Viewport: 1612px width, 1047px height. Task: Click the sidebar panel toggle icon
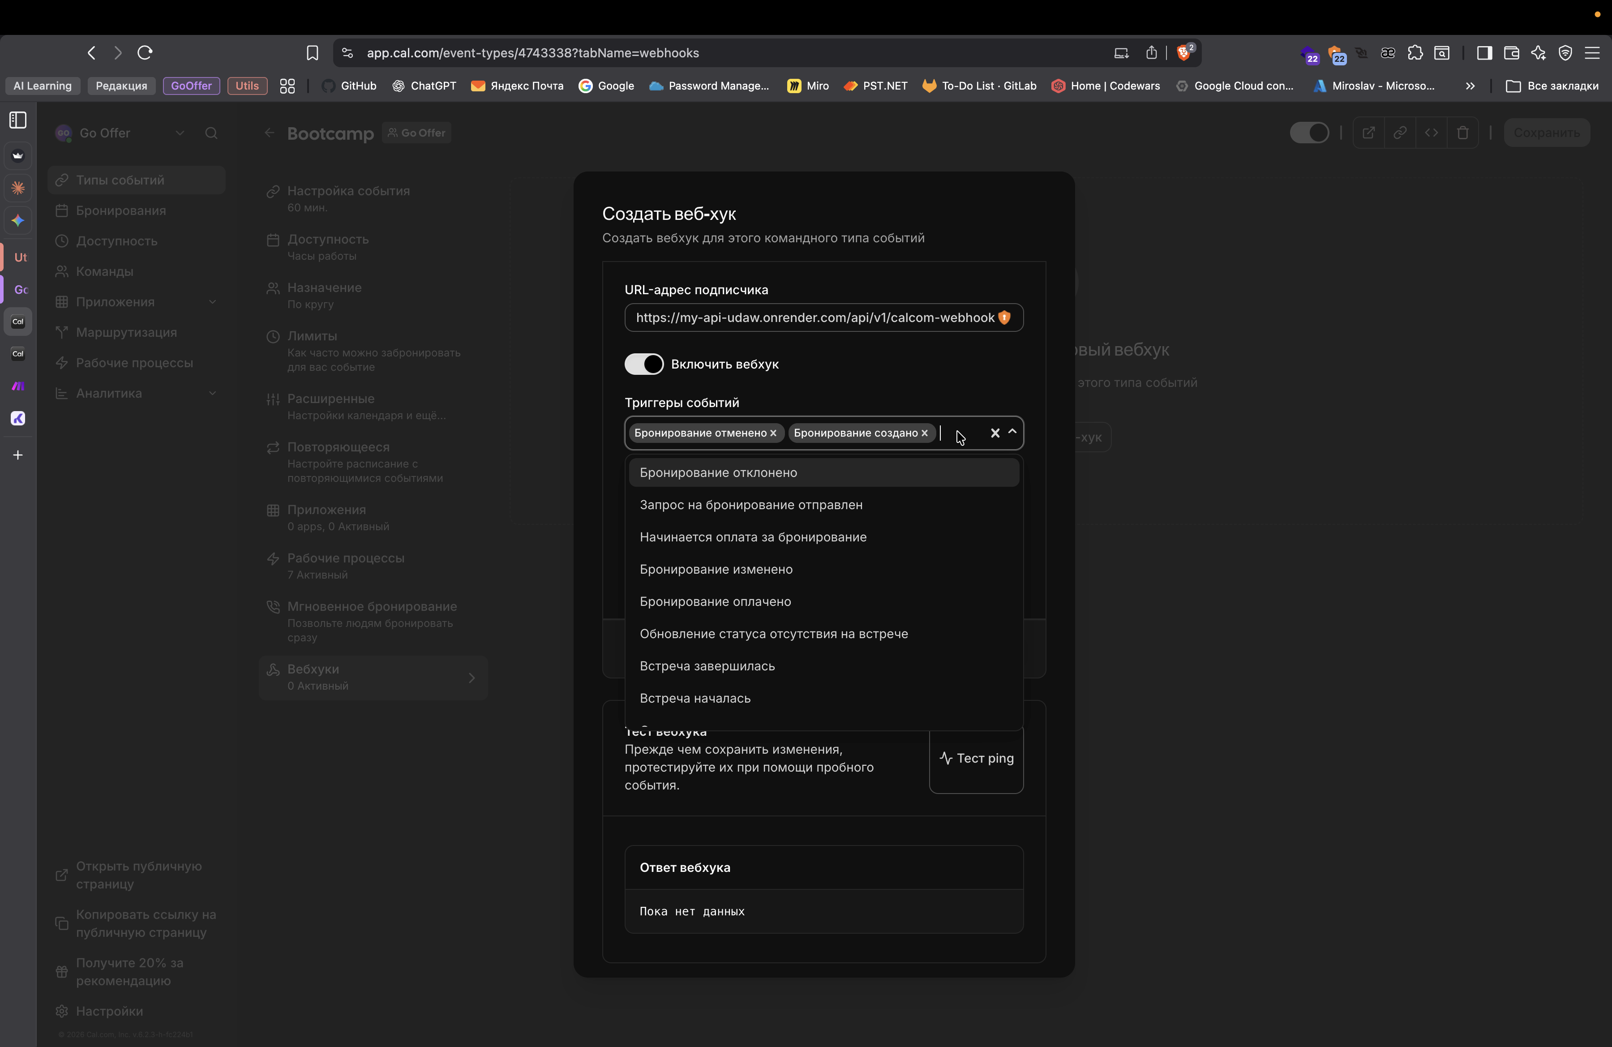1484,53
